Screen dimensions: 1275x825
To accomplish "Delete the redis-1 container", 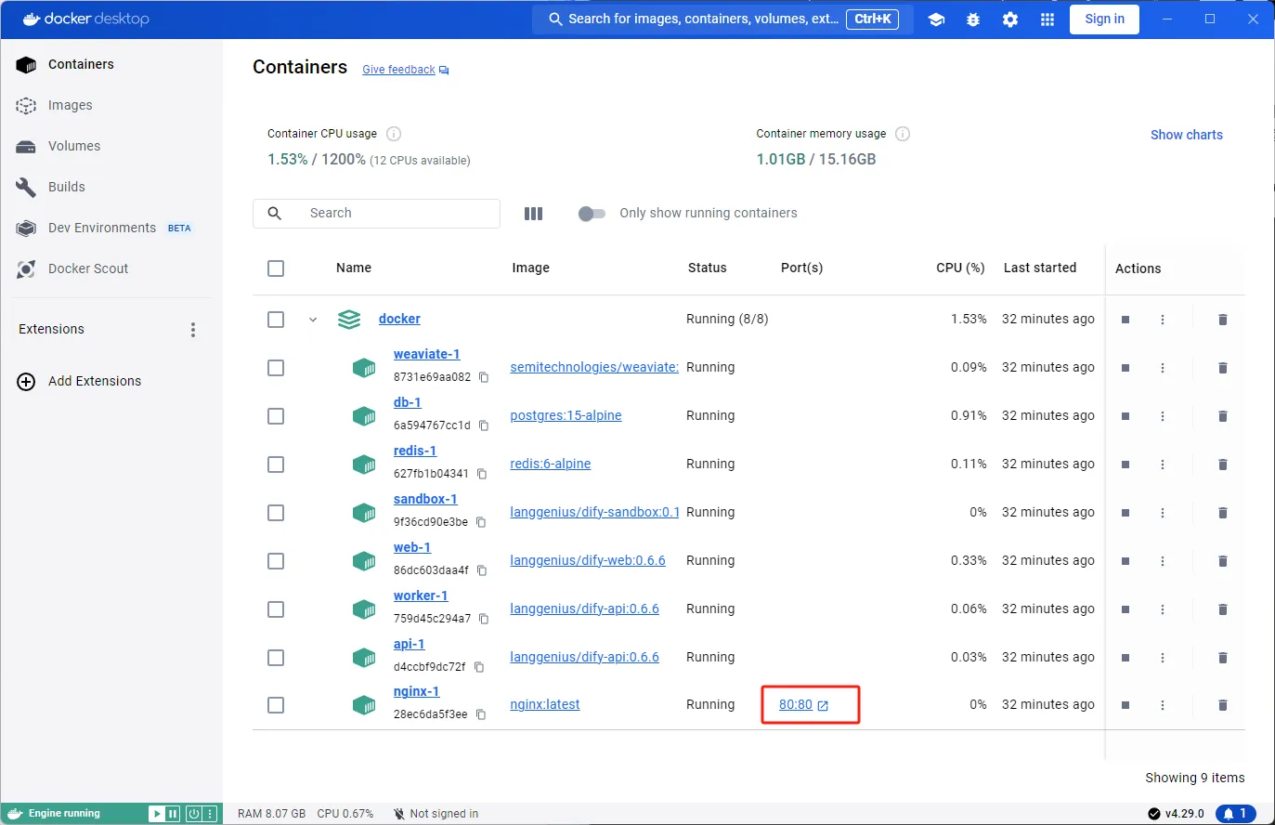I will (1223, 465).
